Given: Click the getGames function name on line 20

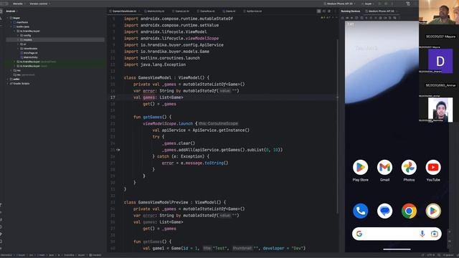Looking at the screenshot, I should (152, 117).
